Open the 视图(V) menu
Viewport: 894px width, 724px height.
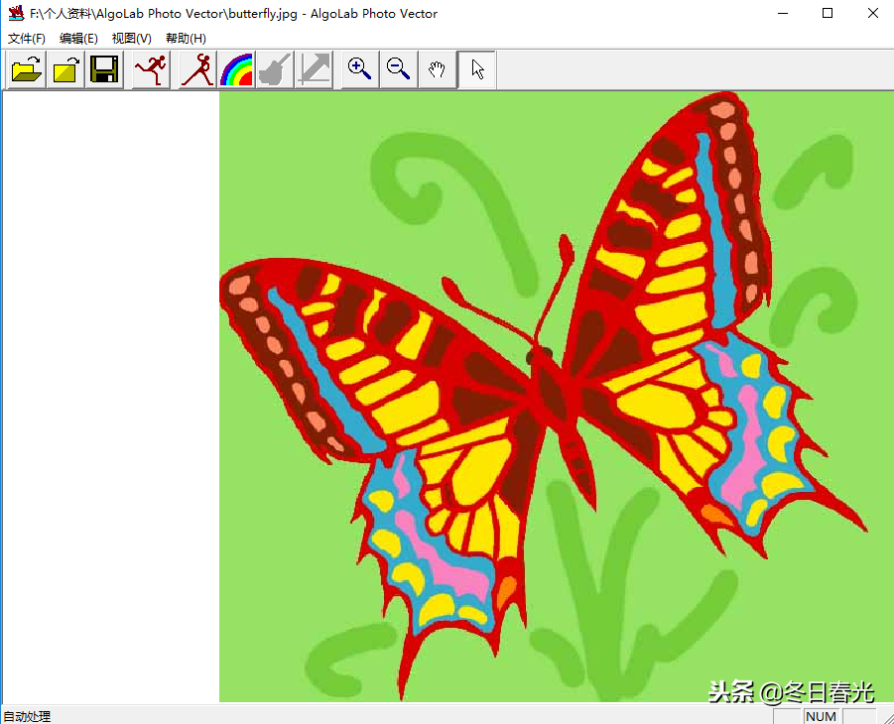tap(132, 39)
